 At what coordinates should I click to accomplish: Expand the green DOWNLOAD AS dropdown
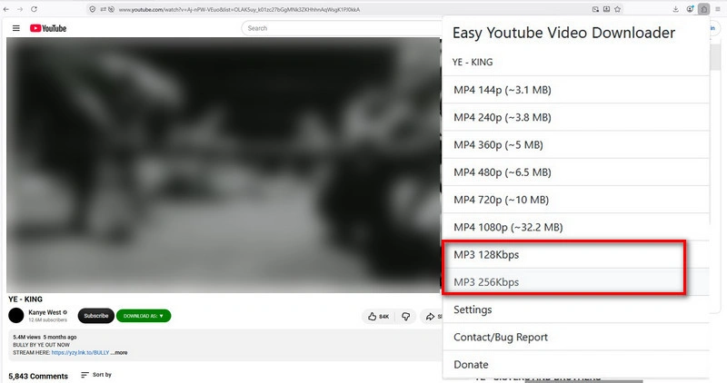144,316
